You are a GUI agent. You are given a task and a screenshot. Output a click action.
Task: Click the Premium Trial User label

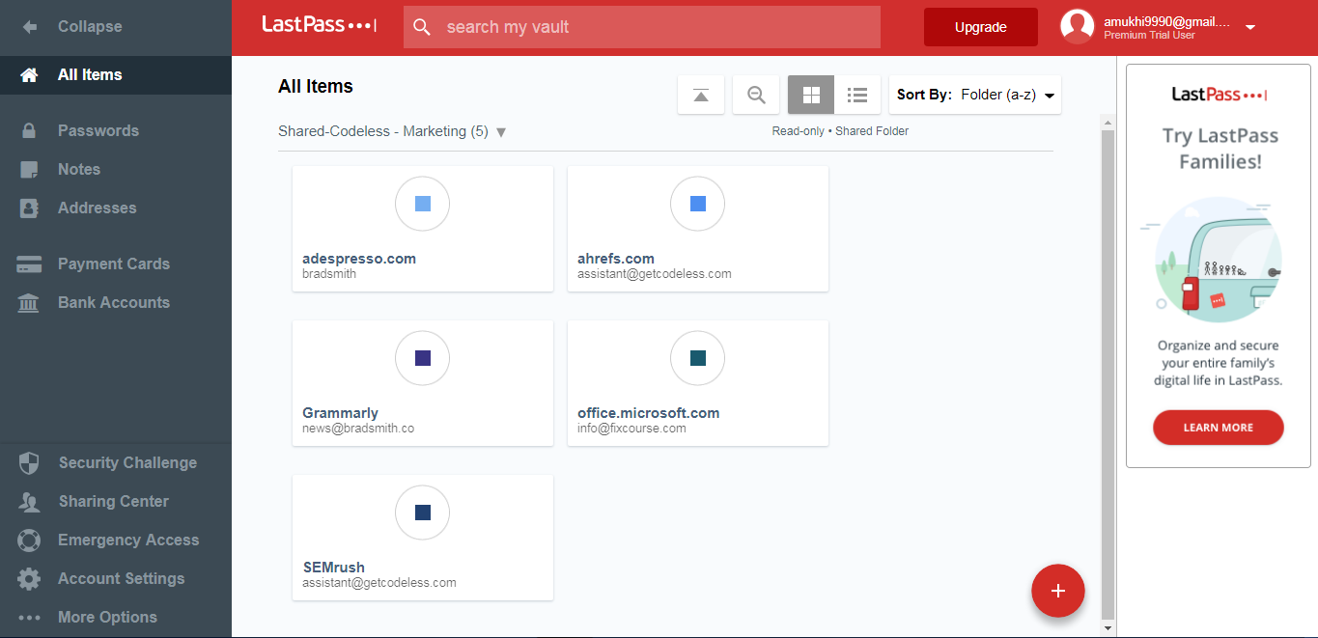click(x=1149, y=36)
